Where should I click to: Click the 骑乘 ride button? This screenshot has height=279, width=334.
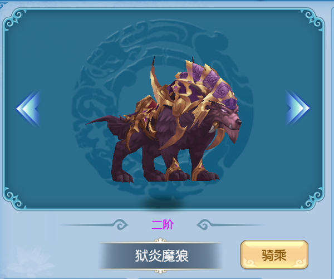[x=274, y=254]
